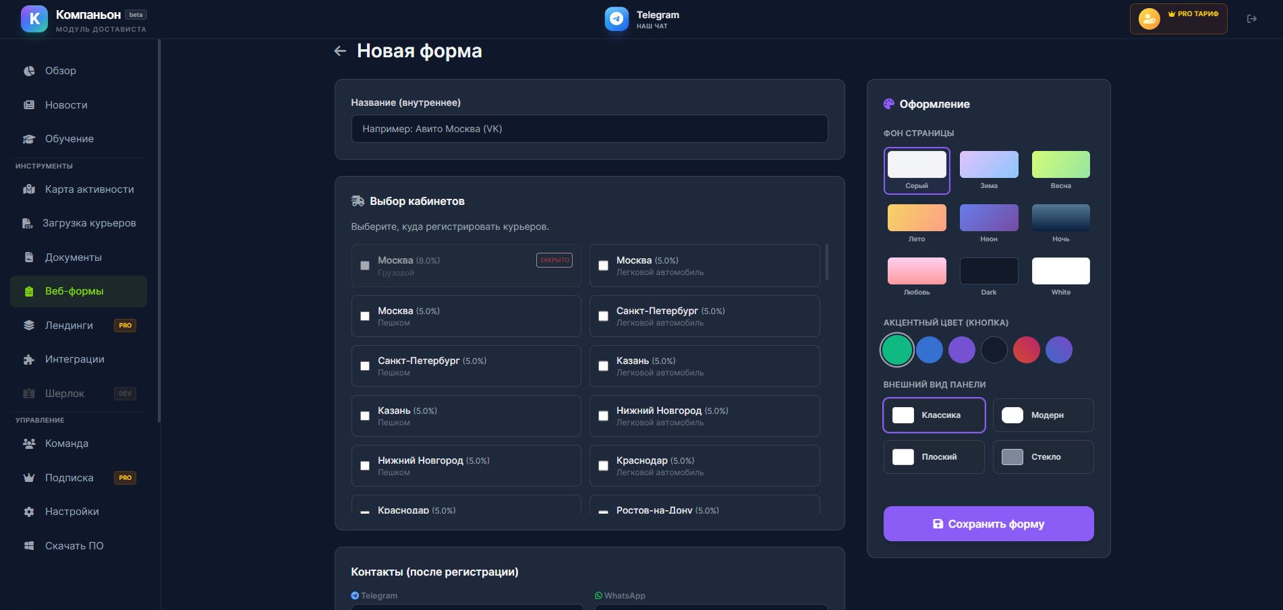Screen dimensions: 1283x610
Task: Open the Документы menu item
Action: pos(73,257)
